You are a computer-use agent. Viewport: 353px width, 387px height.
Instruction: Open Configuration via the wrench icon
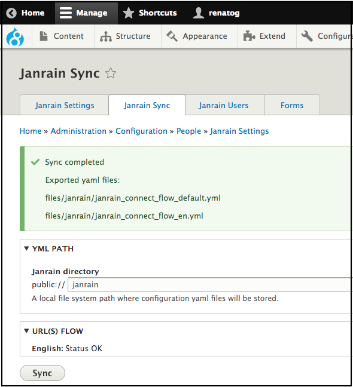(x=307, y=36)
